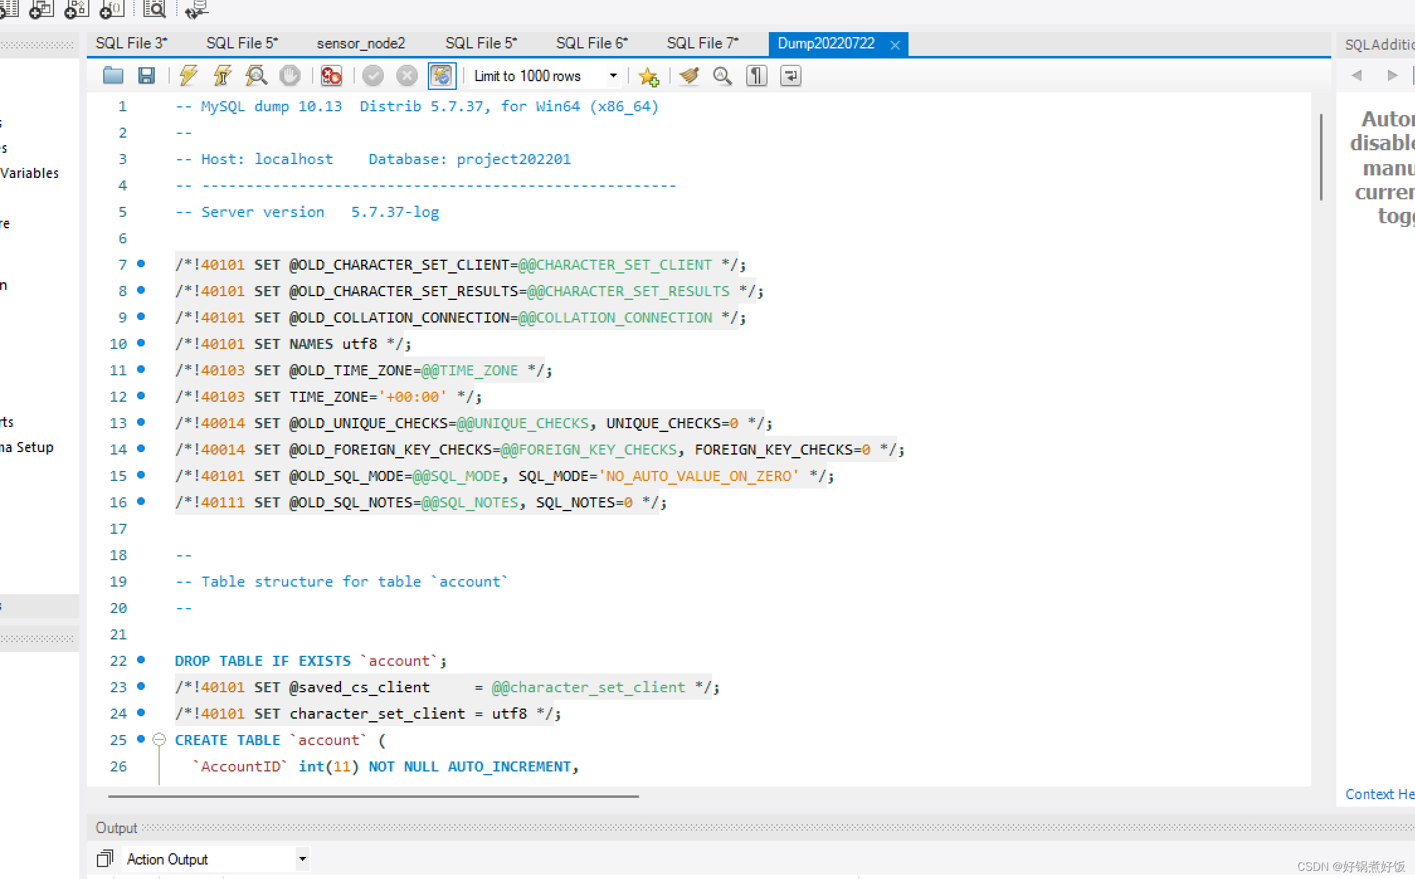Open the Find magnifier icon in toolbar
1415x879 pixels.
[722, 76]
